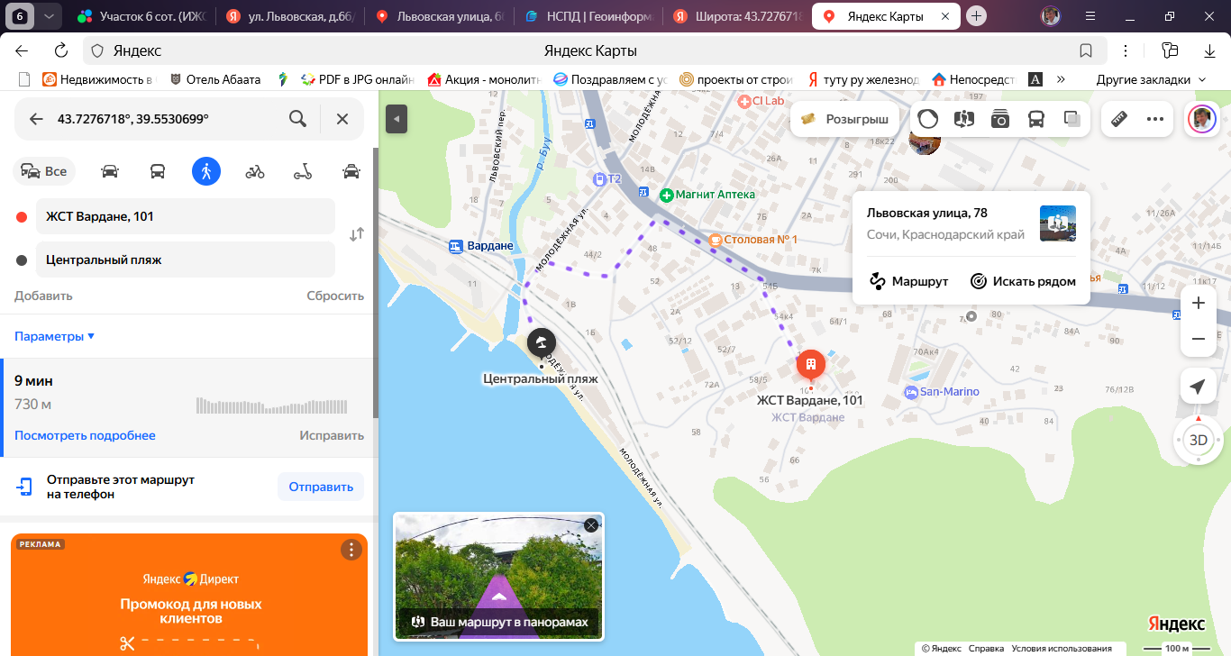Edit destination point 'Центральный пляж'
This screenshot has width=1231, height=656.
186,260
